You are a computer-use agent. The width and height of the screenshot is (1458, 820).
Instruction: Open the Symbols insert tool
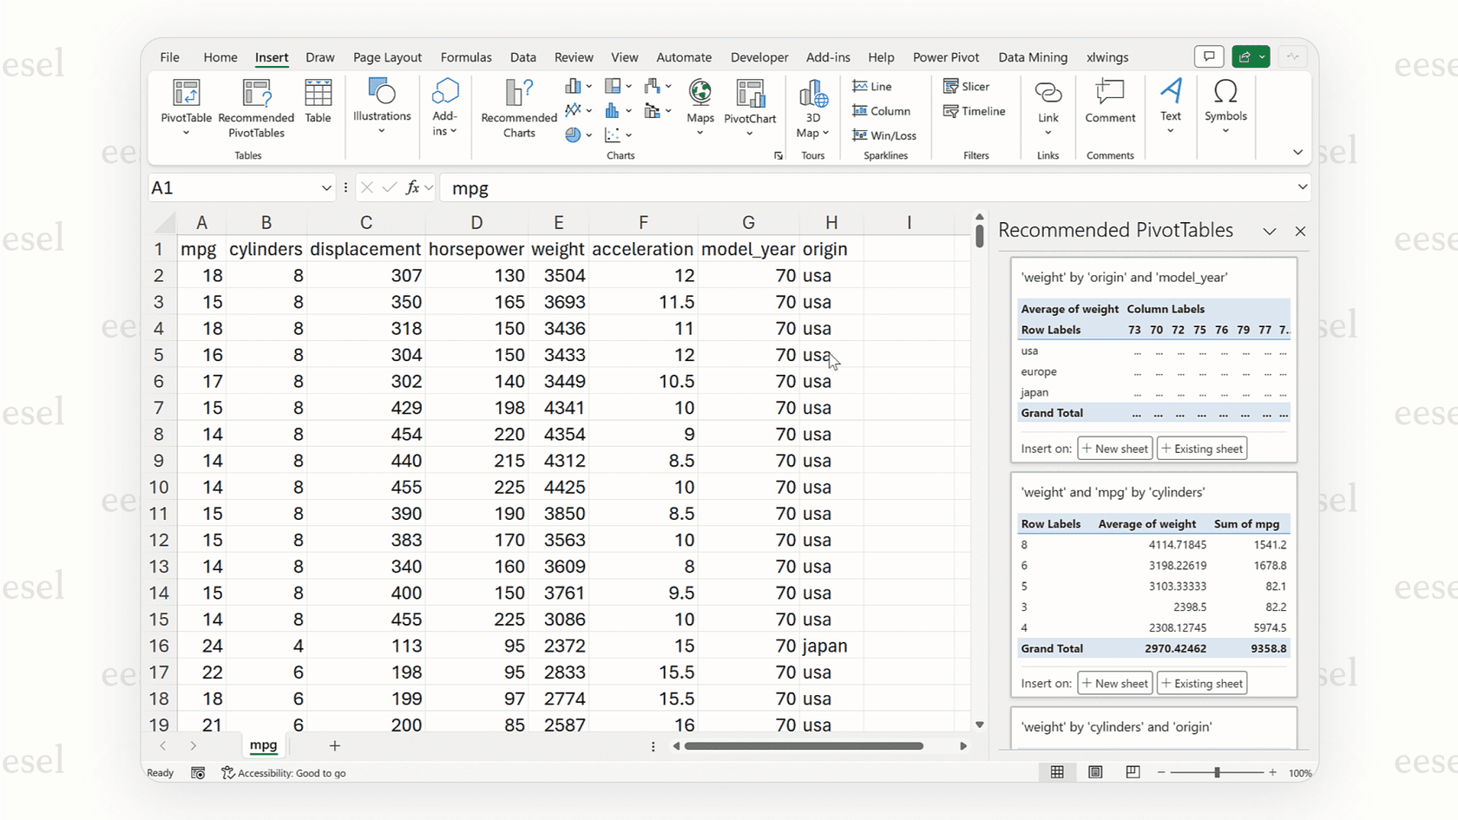(1225, 108)
